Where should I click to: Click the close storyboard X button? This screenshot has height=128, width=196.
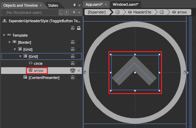67,12
